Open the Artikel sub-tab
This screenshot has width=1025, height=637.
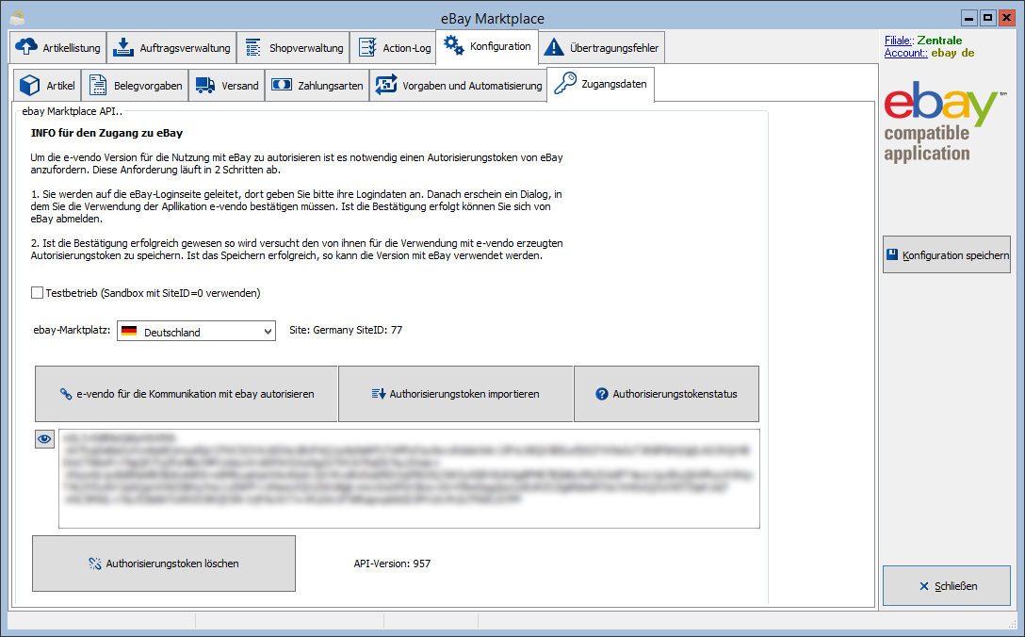pos(47,86)
